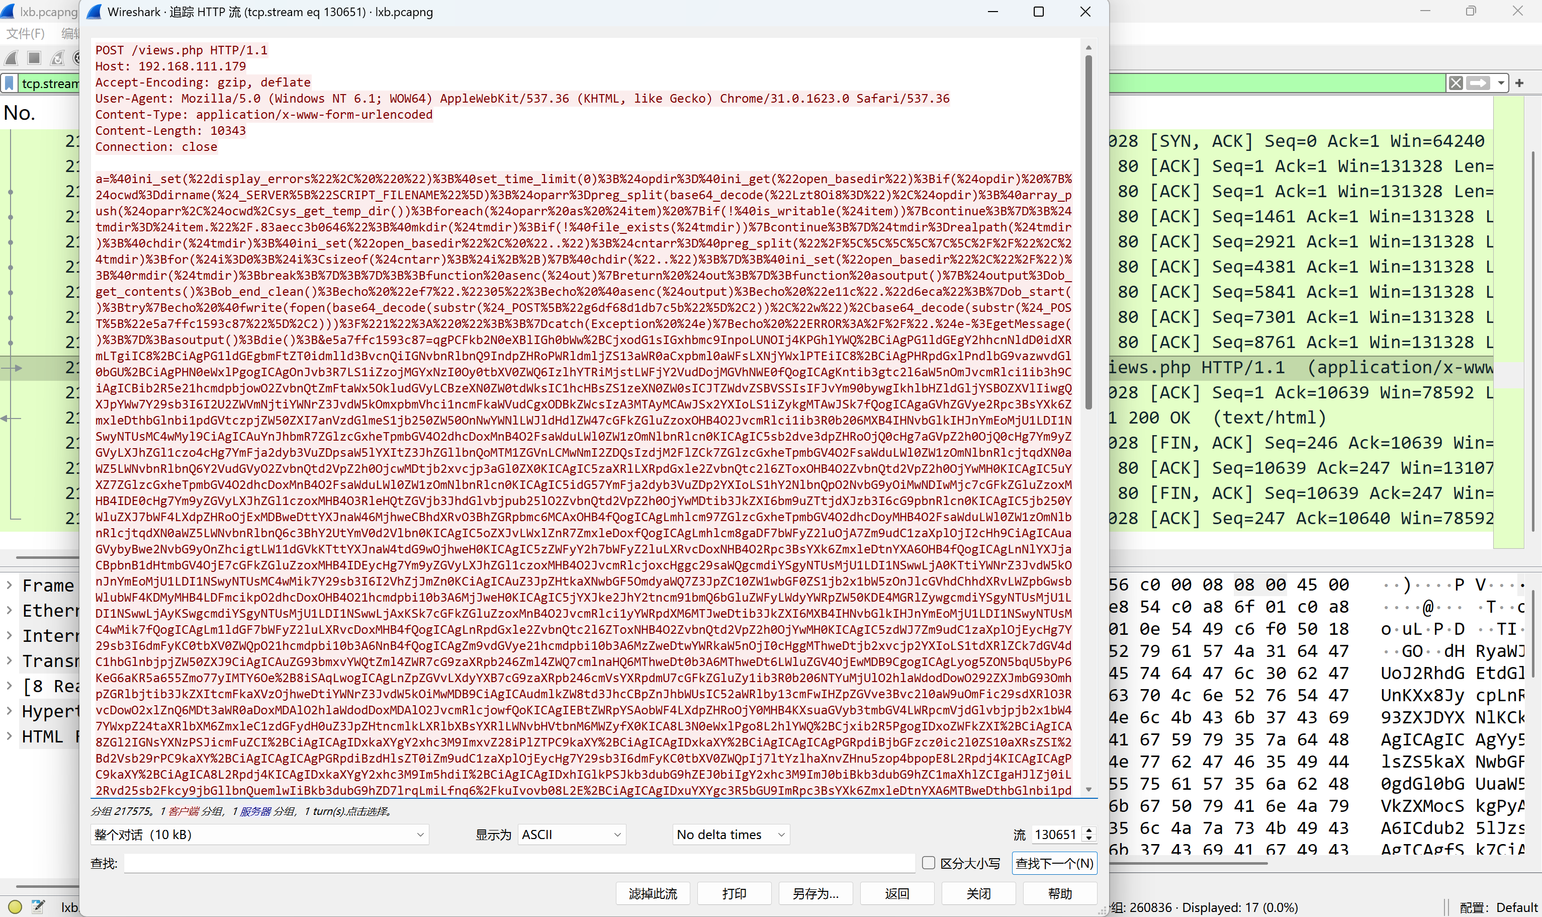This screenshot has height=917, width=1542.
Task: Add filter button with plus icon
Action: [x=1519, y=83]
